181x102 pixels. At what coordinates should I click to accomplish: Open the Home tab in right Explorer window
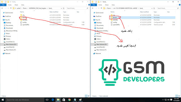(x=100, y=5)
